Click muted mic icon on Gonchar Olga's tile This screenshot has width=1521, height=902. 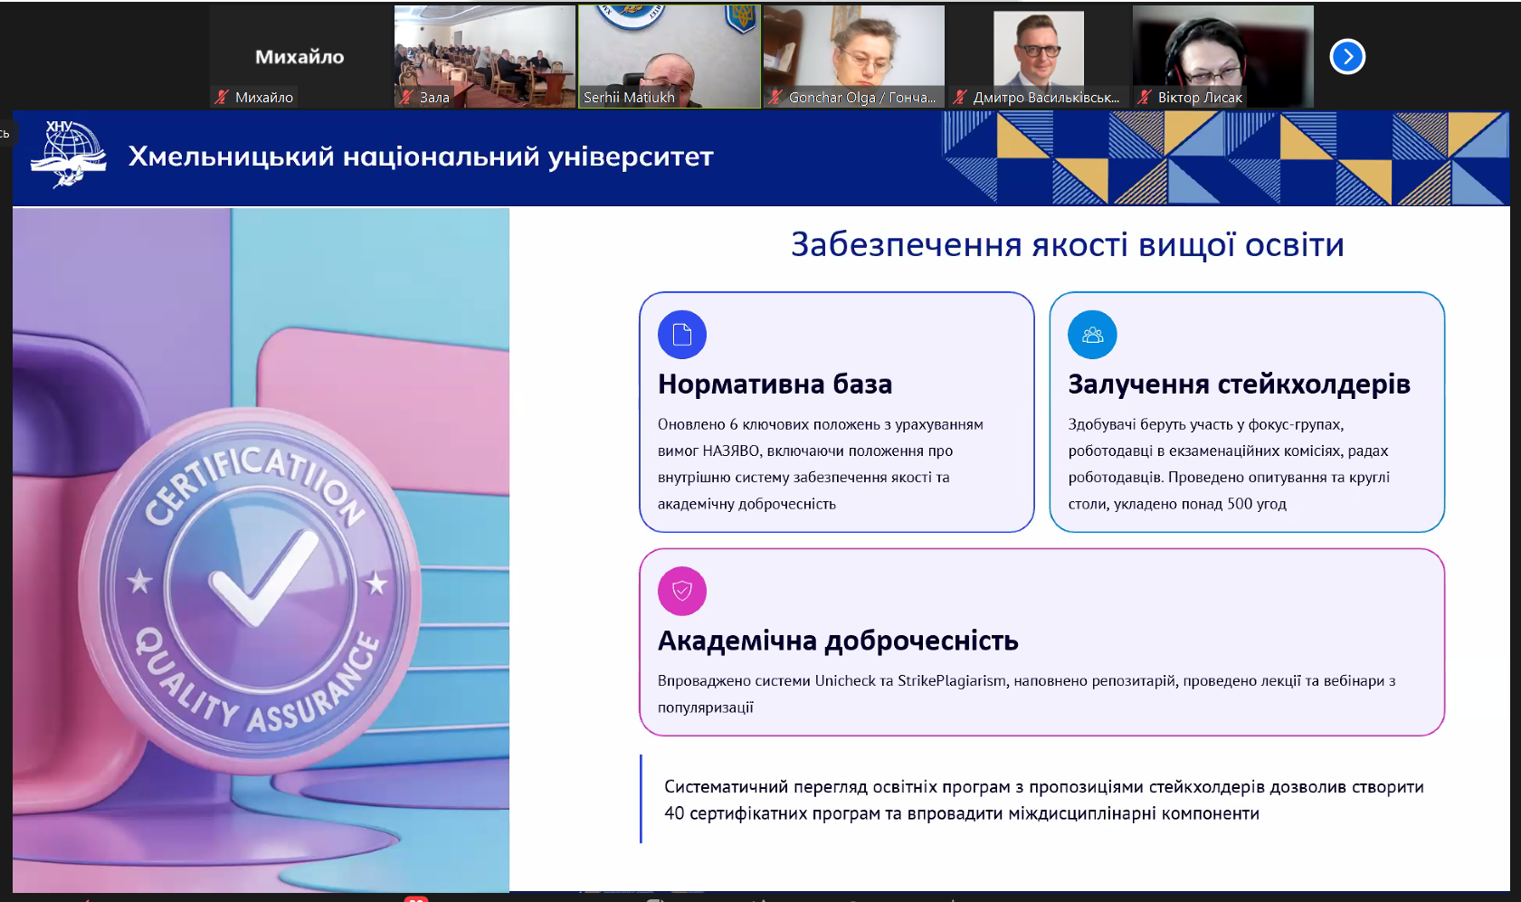(x=775, y=97)
